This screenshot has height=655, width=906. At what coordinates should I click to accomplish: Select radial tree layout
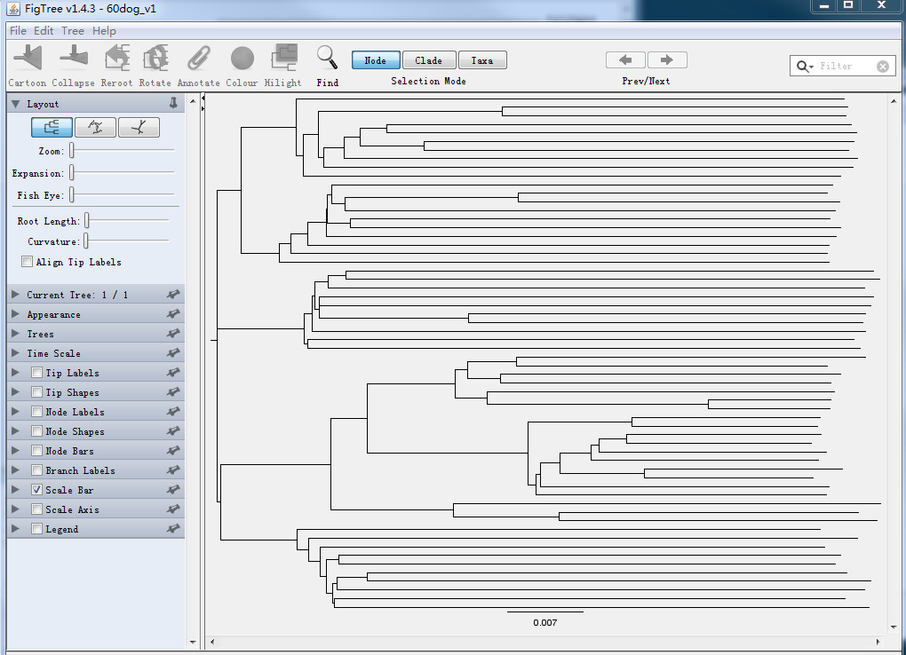click(x=139, y=127)
